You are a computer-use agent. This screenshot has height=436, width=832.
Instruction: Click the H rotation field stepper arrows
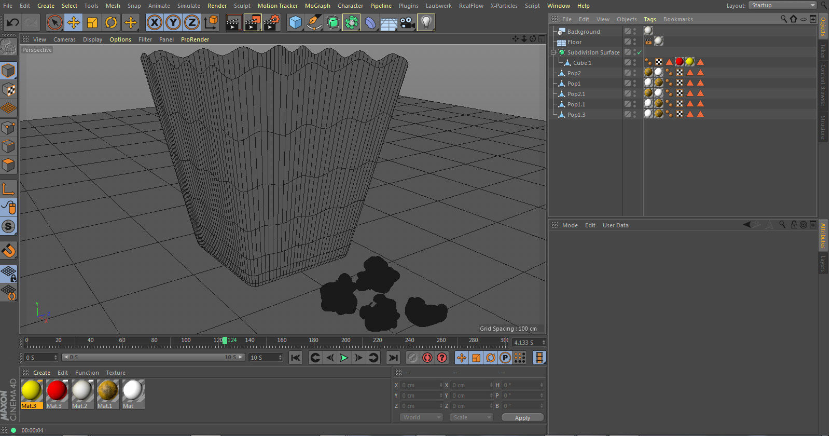pyautogui.click(x=542, y=385)
